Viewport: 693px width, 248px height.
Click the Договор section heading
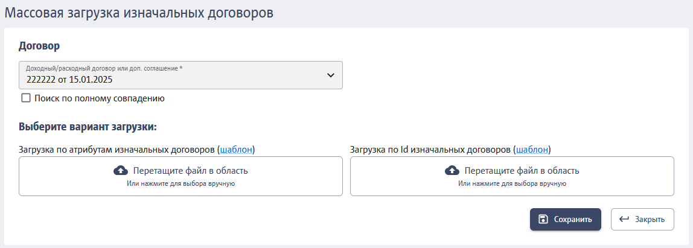[x=39, y=45]
